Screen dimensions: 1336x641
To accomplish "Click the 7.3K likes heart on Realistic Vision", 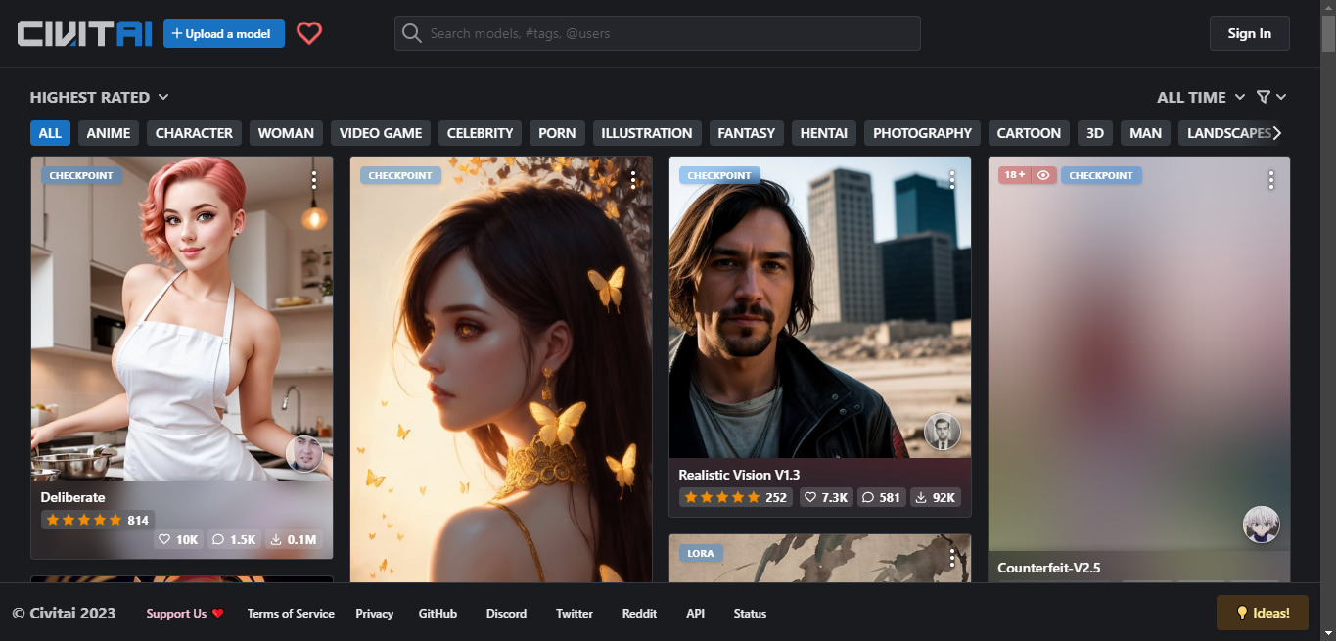I will pyautogui.click(x=809, y=497).
